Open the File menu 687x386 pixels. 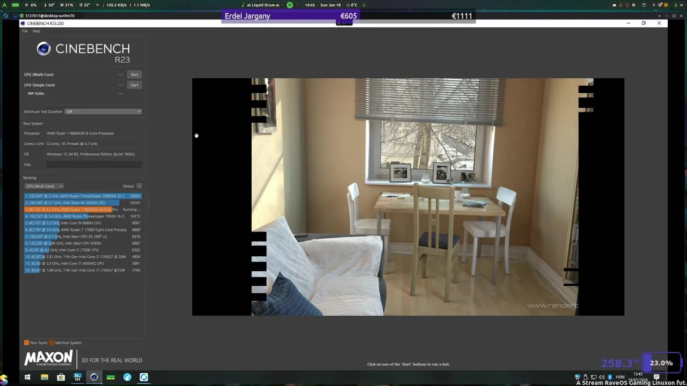(x=25, y=31)
